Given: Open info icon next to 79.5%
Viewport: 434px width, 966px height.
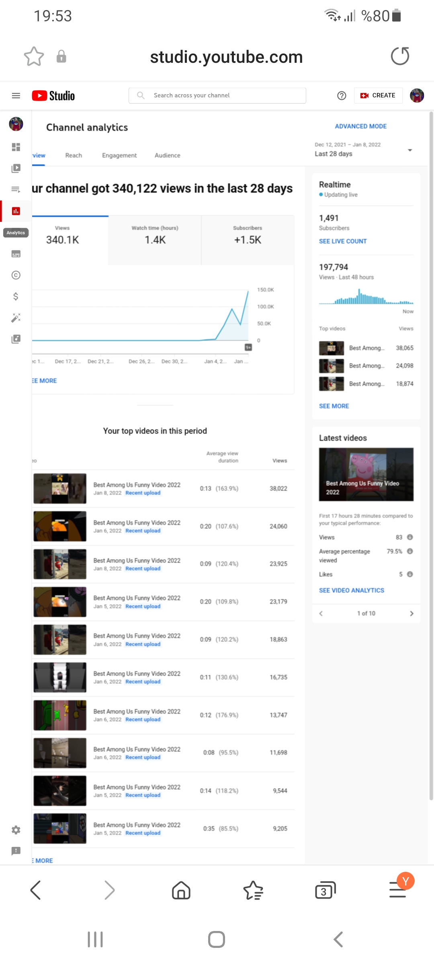Looking at the screenshot, I should pos(410,551).
